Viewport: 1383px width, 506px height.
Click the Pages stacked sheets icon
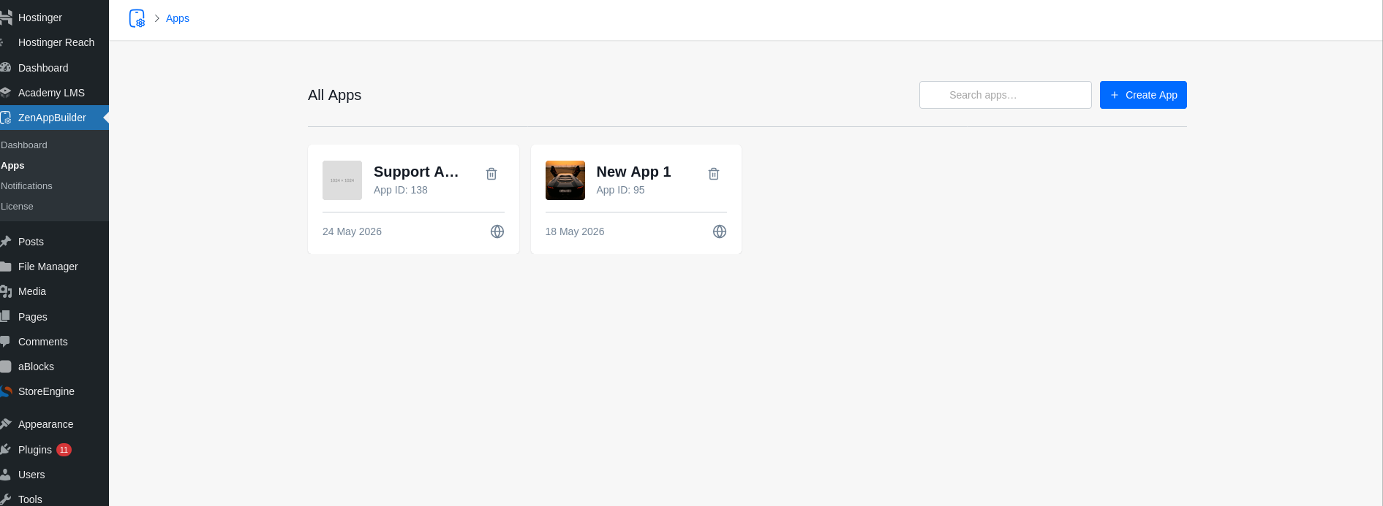click(5, 317)
